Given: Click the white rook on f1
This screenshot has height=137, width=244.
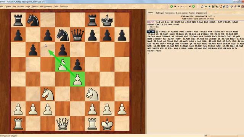Looking at the screenshot, I should tap(92, 124).
